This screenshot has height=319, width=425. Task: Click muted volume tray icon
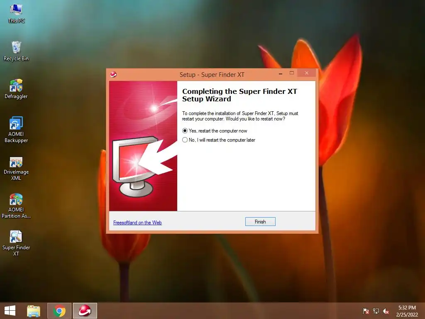pos(386,311)
